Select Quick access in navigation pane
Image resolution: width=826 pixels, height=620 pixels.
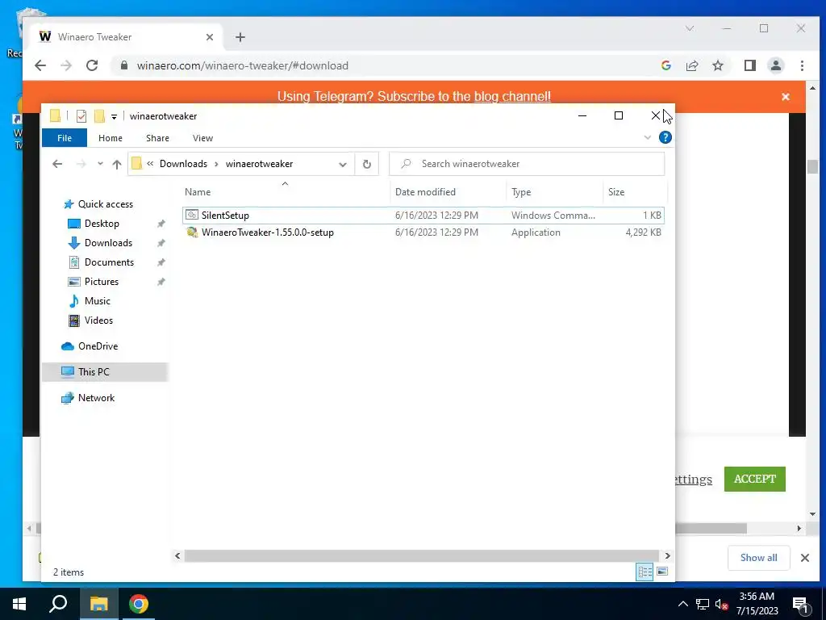point(106,204)
